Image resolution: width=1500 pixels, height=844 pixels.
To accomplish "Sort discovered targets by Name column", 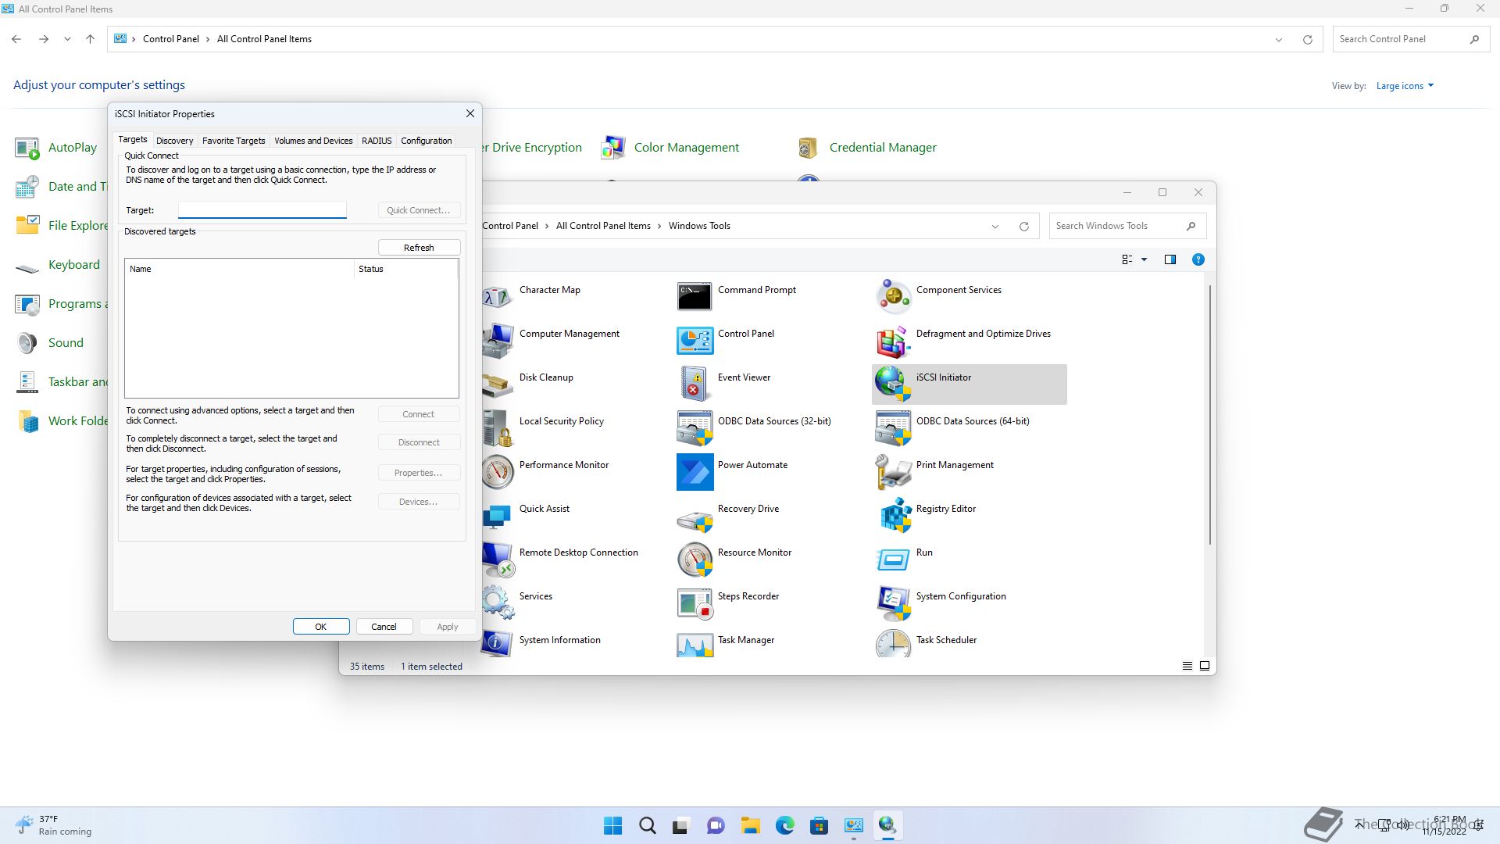I will point(239,269).
